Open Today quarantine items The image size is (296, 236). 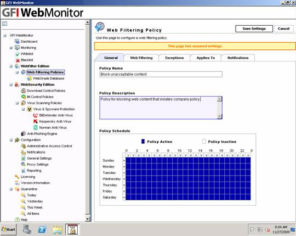point(32,195)
